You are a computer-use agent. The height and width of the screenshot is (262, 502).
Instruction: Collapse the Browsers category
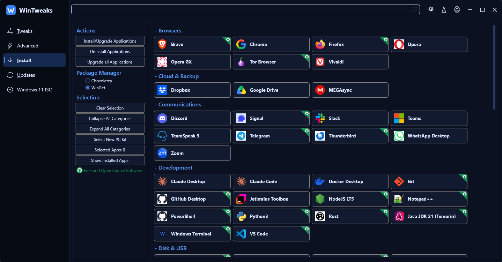coord(168,31)
